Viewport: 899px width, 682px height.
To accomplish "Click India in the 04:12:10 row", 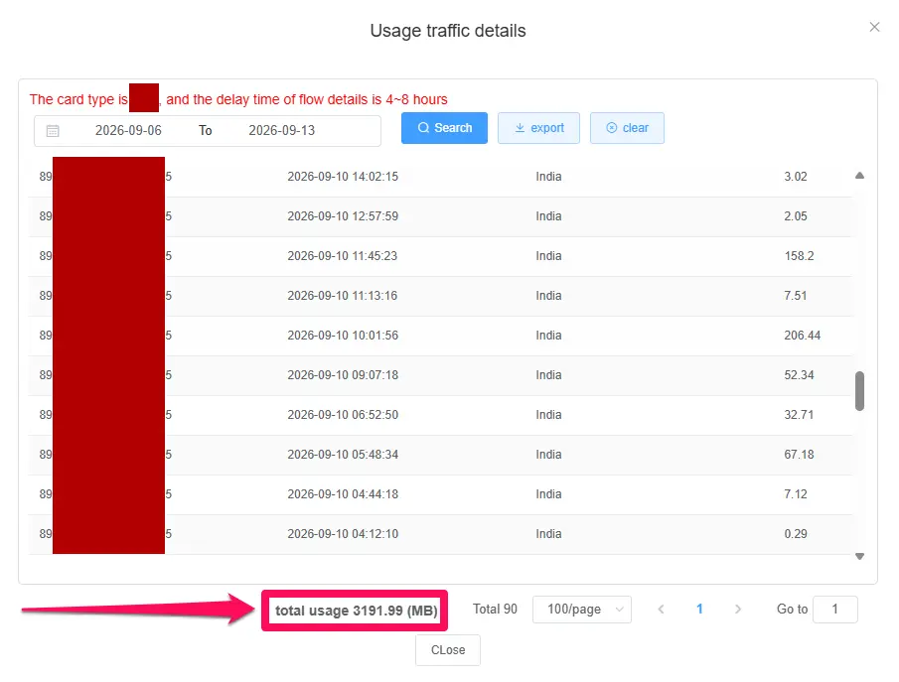I will 548,533.
